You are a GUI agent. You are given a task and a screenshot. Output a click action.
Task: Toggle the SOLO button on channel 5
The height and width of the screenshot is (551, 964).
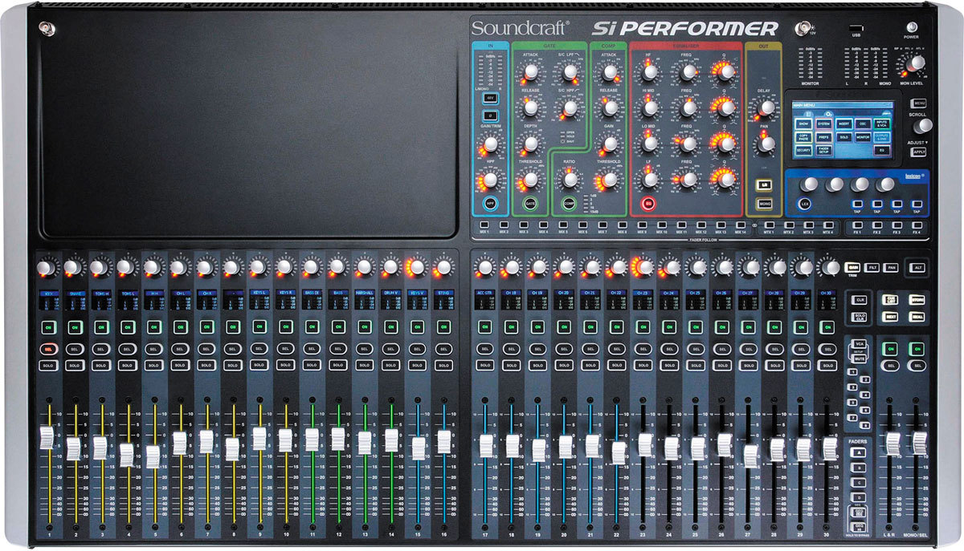point(153,366)
